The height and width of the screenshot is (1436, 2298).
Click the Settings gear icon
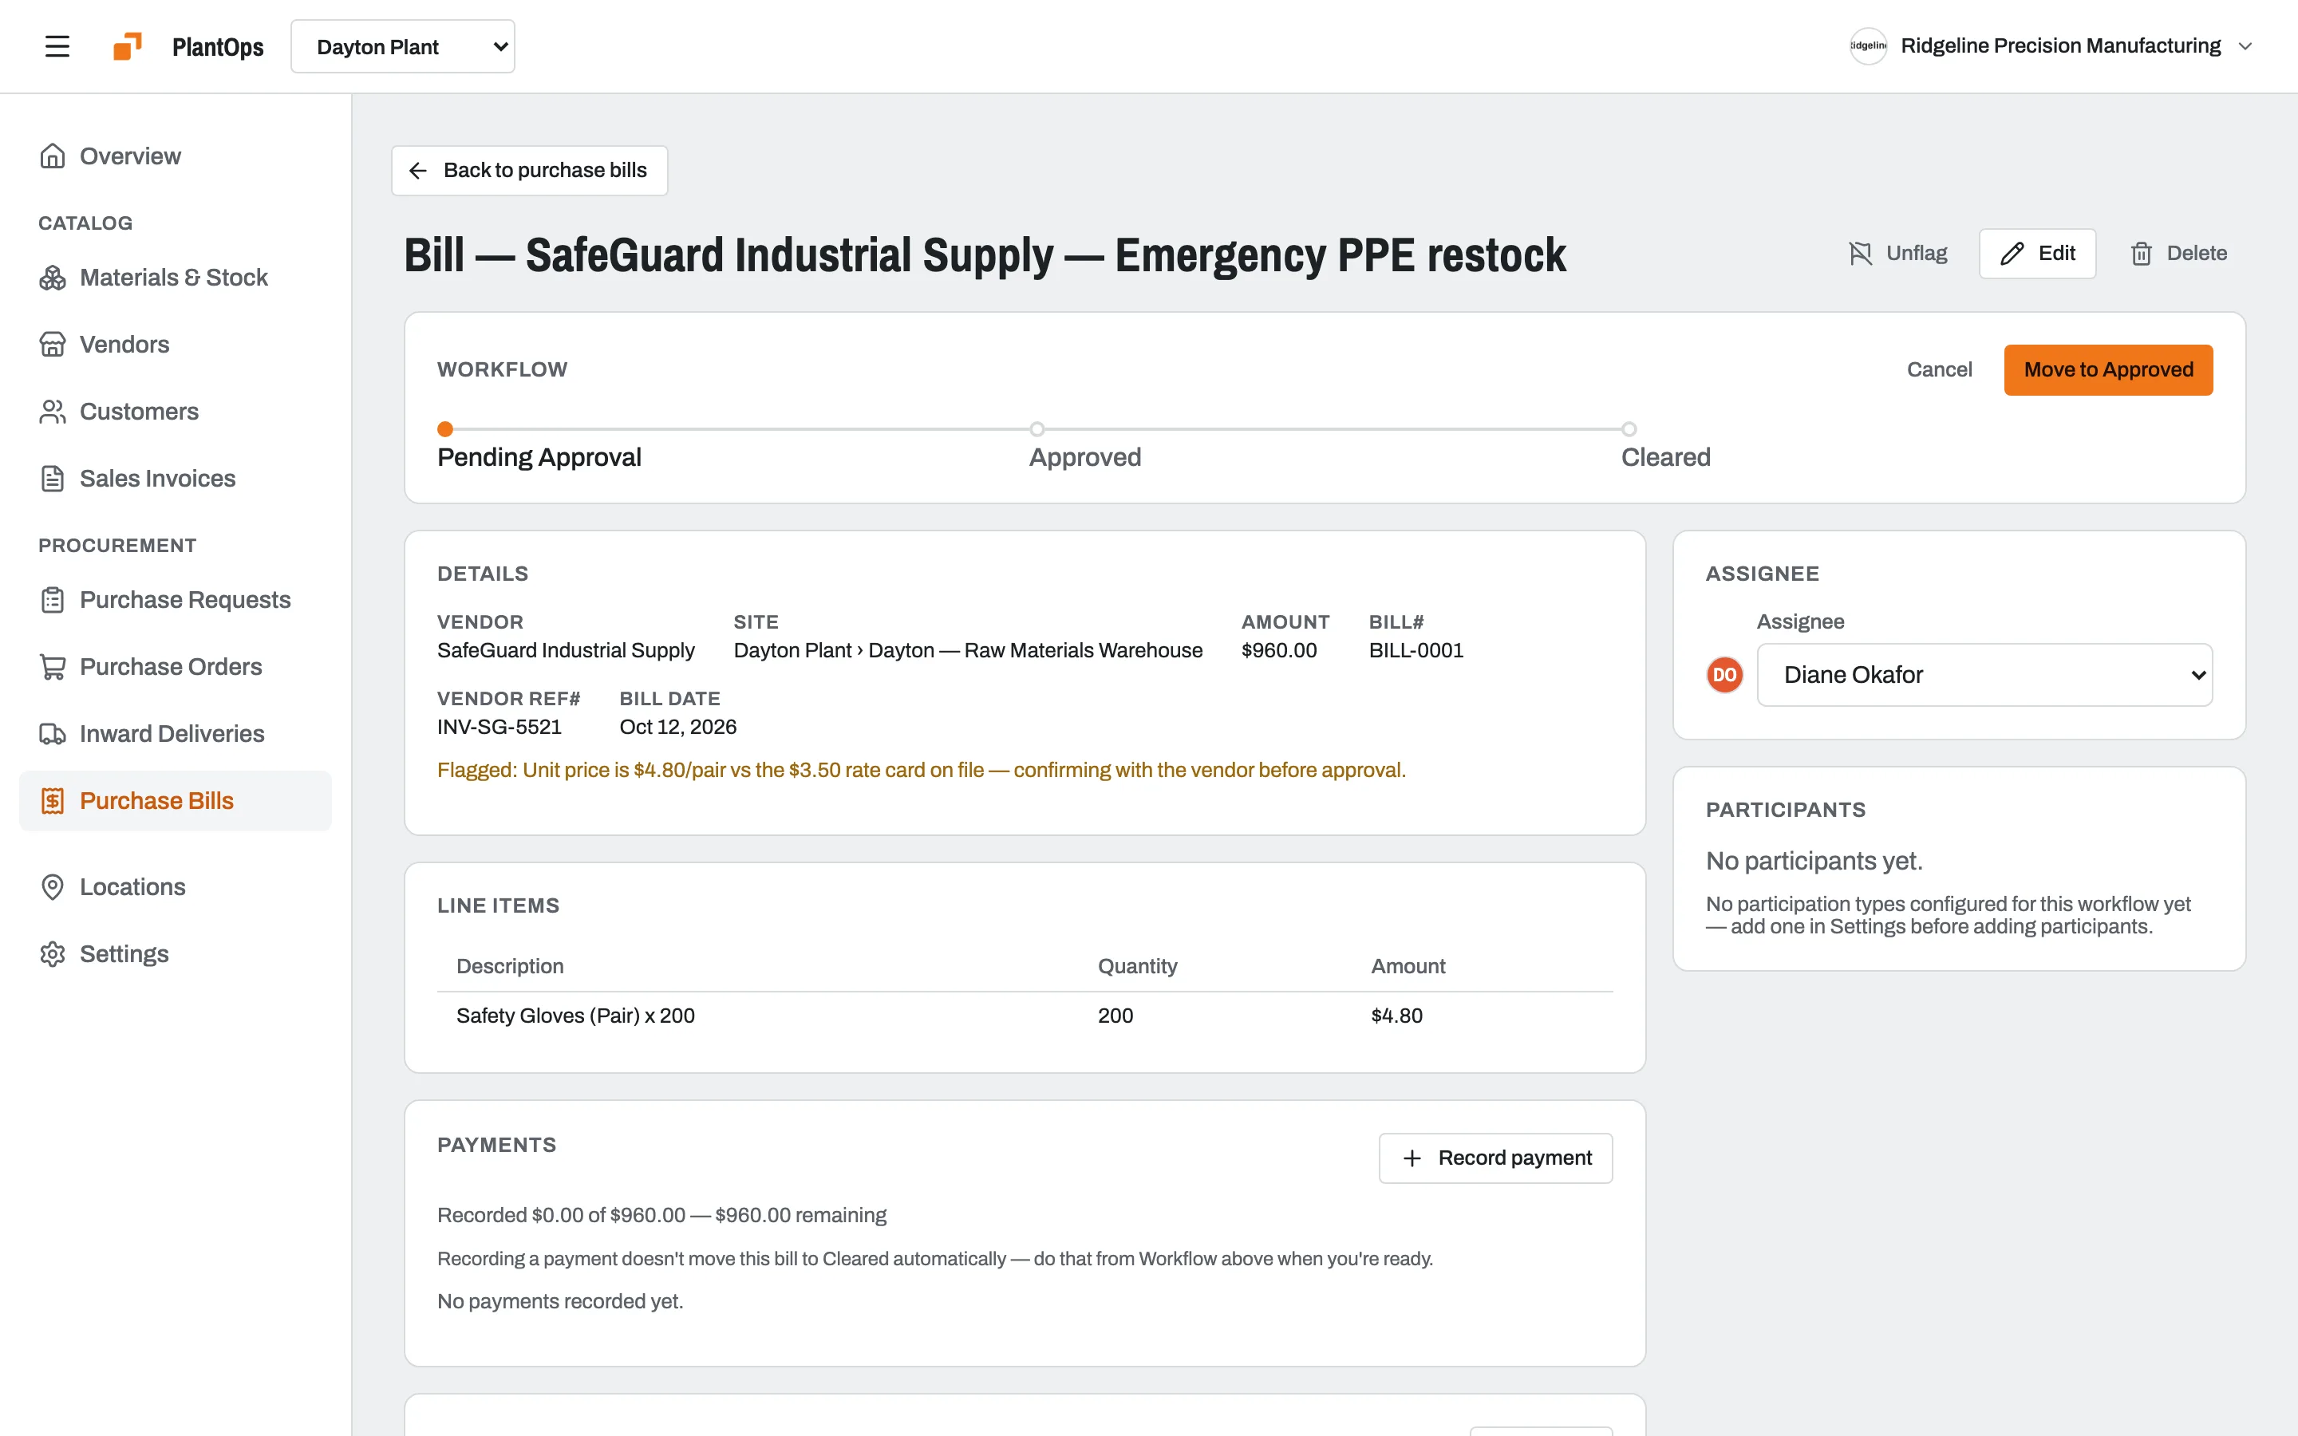[52, 953]
